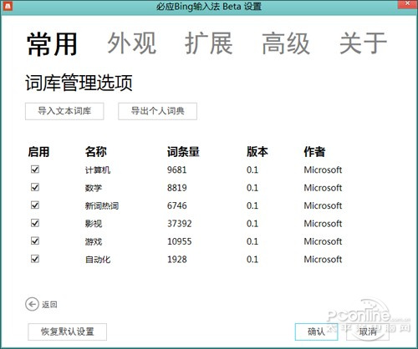Uncheck the 计算机 dictionary checkbox
Image resolution: width=418 pixels, height=349 pixels.
click(x=35, y=169)
